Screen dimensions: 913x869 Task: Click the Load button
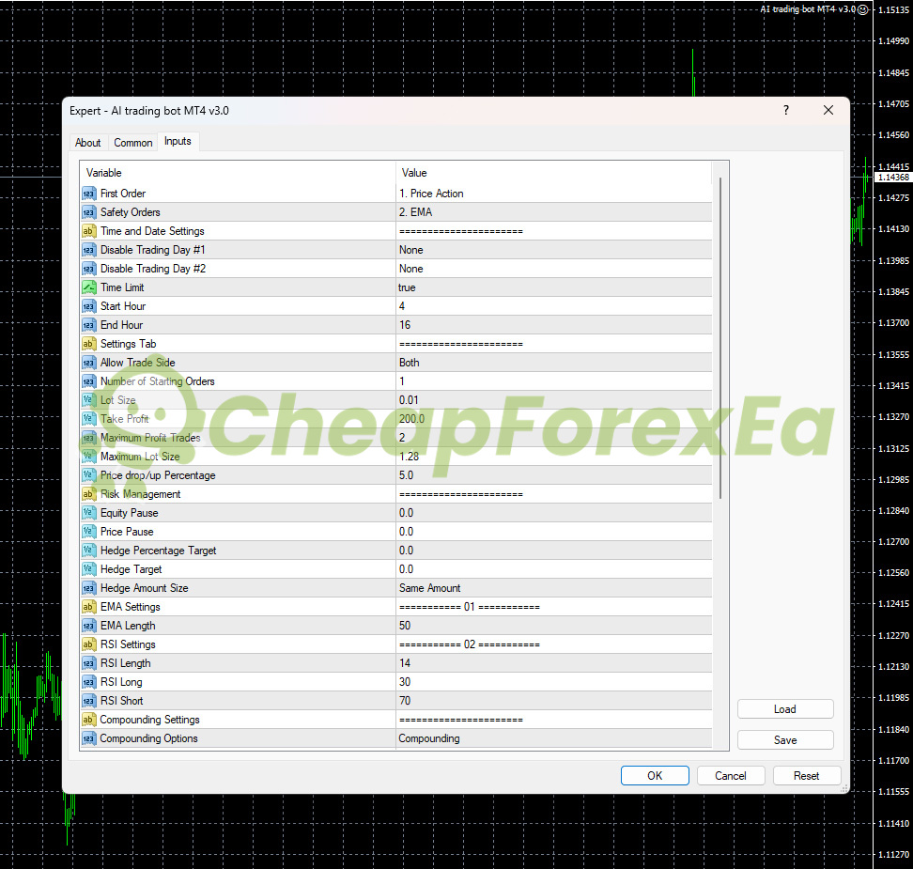pyautogui.click(x=785, y=709)
